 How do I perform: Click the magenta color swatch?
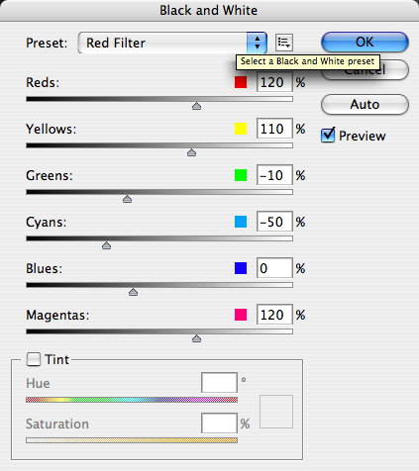pos(241,315)
